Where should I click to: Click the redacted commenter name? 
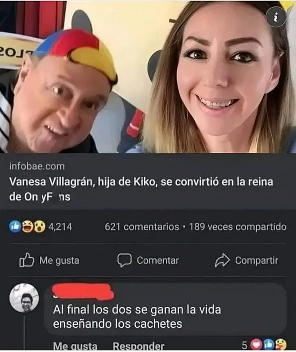click(83, 291)
